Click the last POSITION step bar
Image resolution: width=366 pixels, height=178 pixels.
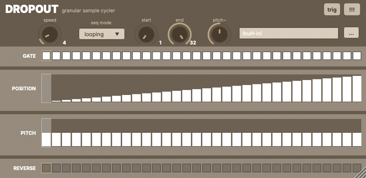coord(357,89)
